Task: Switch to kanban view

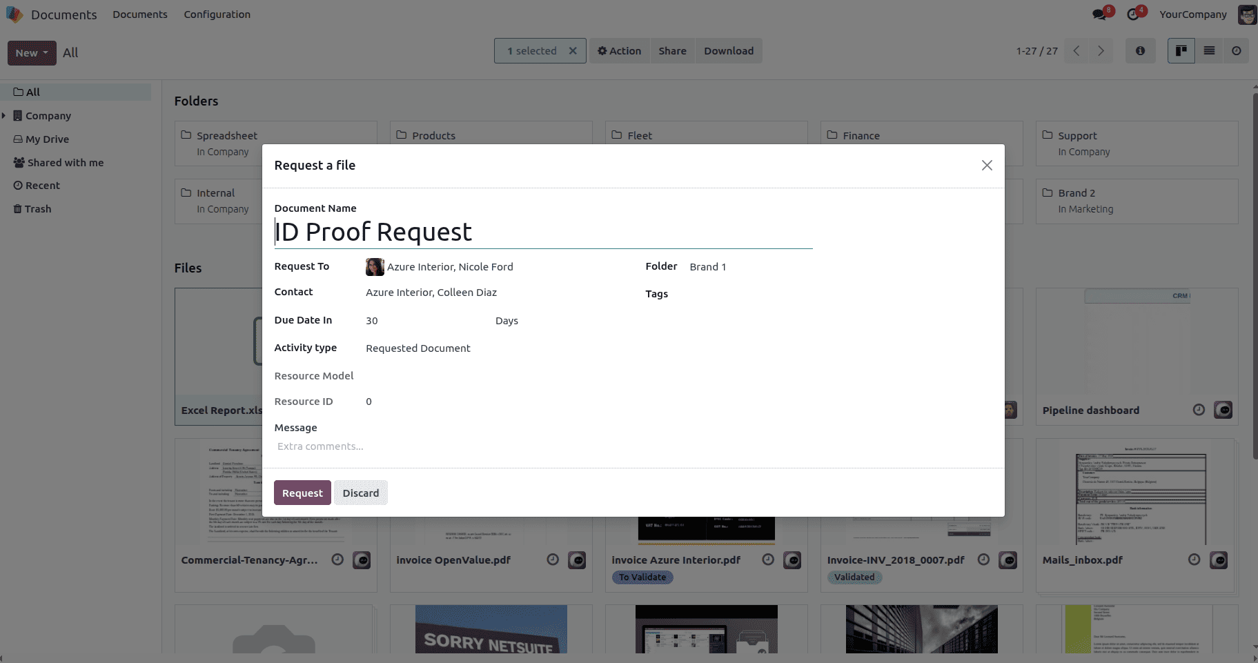Action: click(1181, 51)
